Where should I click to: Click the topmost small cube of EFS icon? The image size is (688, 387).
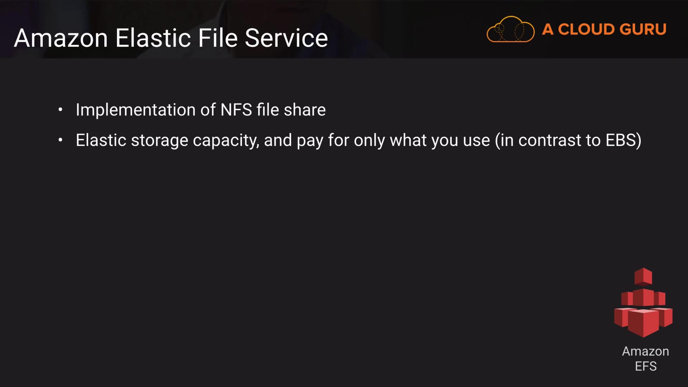[x=643, y=276]
